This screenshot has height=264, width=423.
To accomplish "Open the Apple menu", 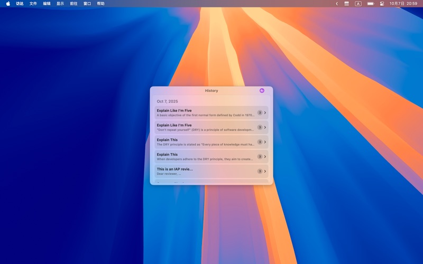I will point(8,4).
